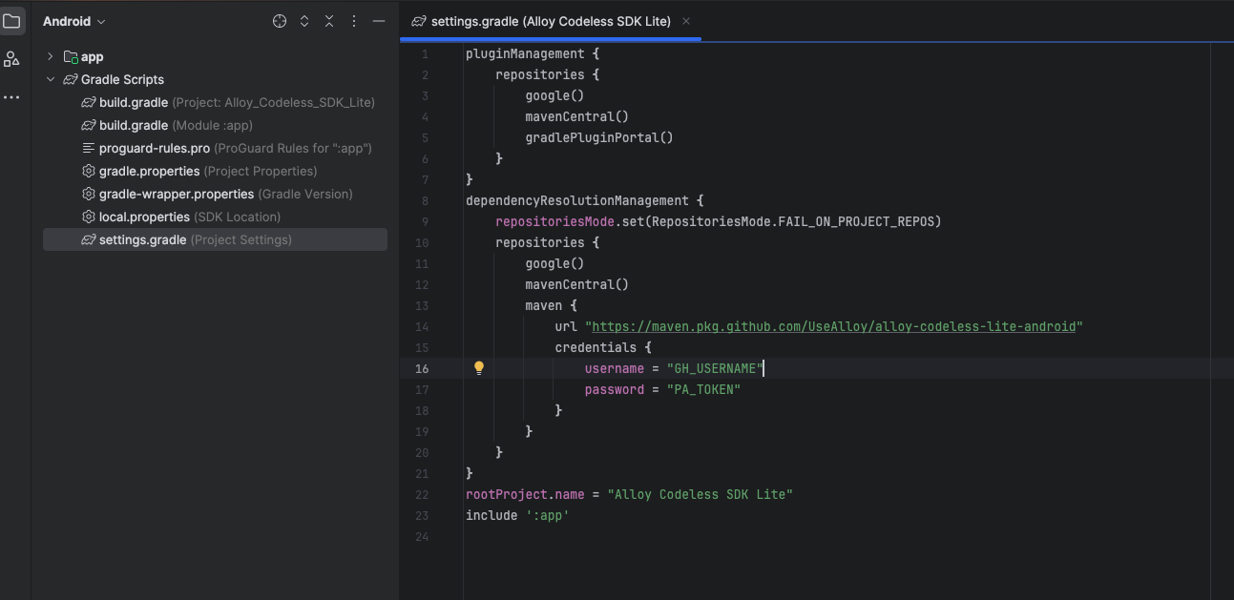Click the Gradle Scripts elephant icon

coord(70,79)
